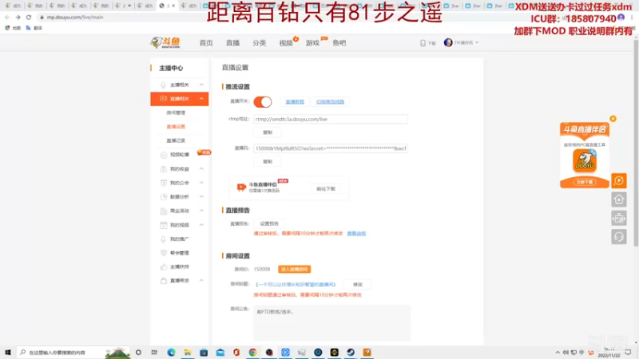The image size is (639, 359).
Task: Open the user avatar dropdown in the header
Action: [x=461, y=43]
